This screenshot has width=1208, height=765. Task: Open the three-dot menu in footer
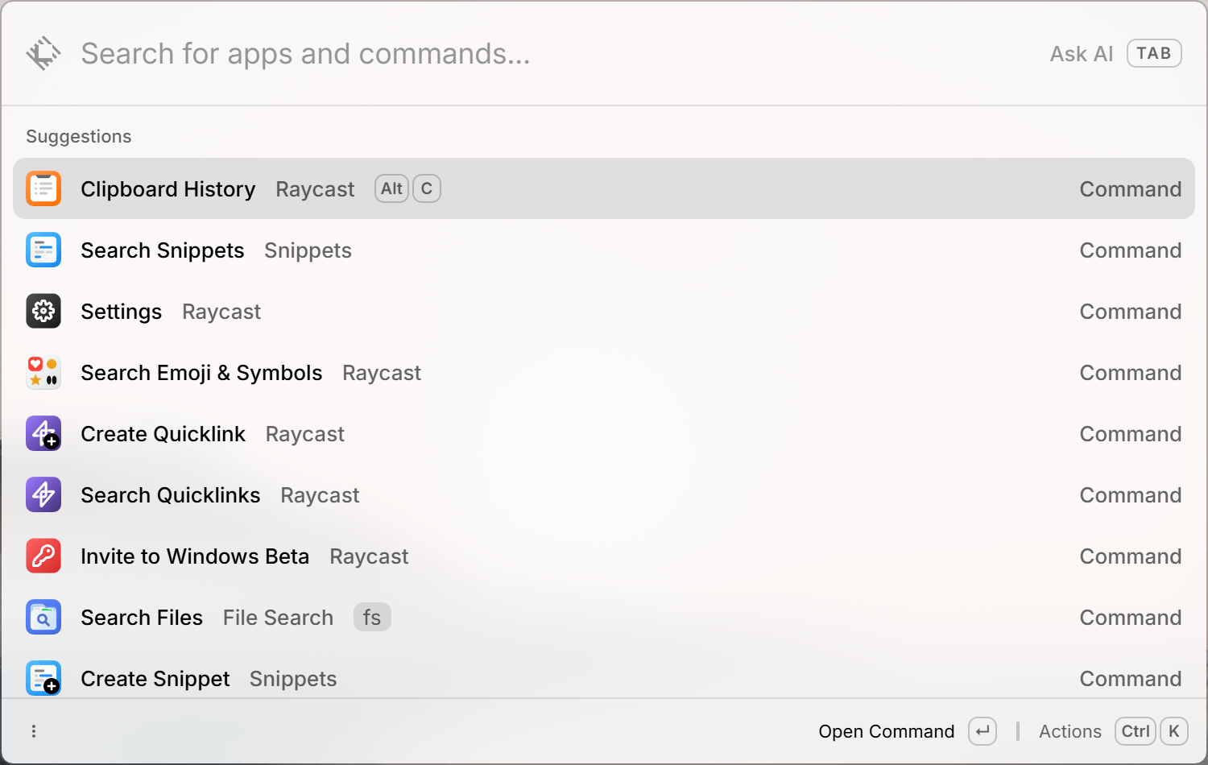(34, 731)
